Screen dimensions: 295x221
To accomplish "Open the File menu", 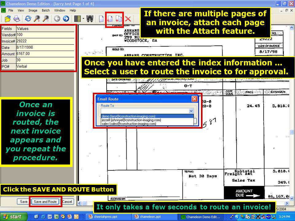I will coord(11,10).
